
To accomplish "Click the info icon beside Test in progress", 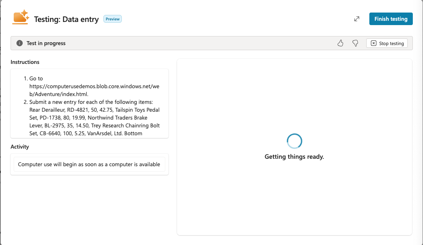I will (20, 43).
